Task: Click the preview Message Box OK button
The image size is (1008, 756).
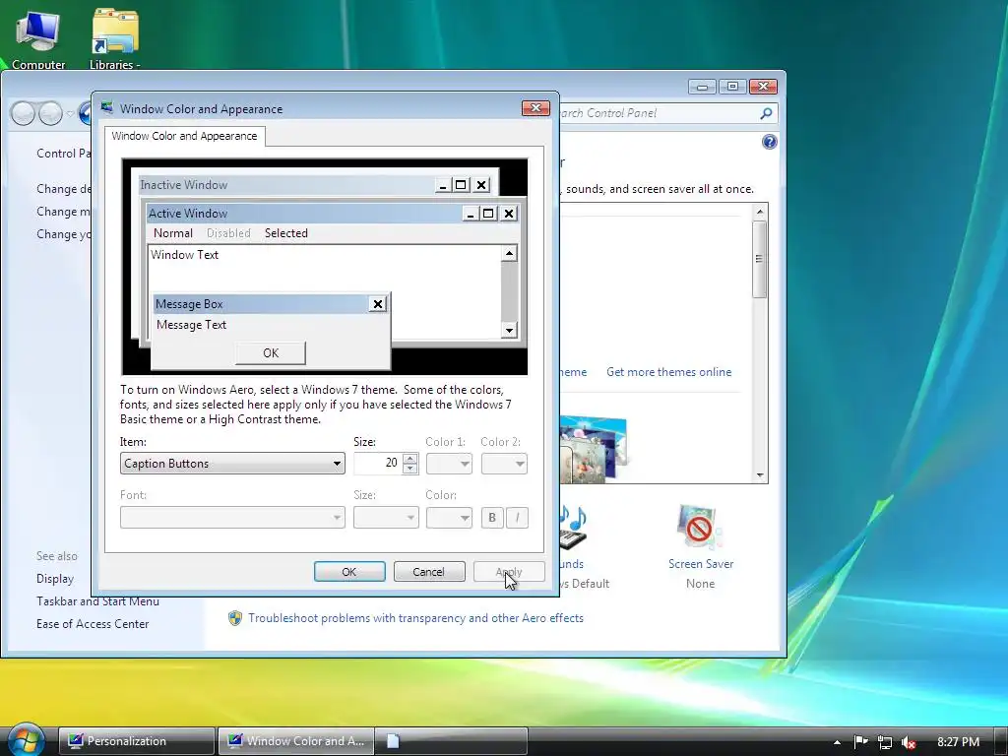Action: tap(271, 353)
